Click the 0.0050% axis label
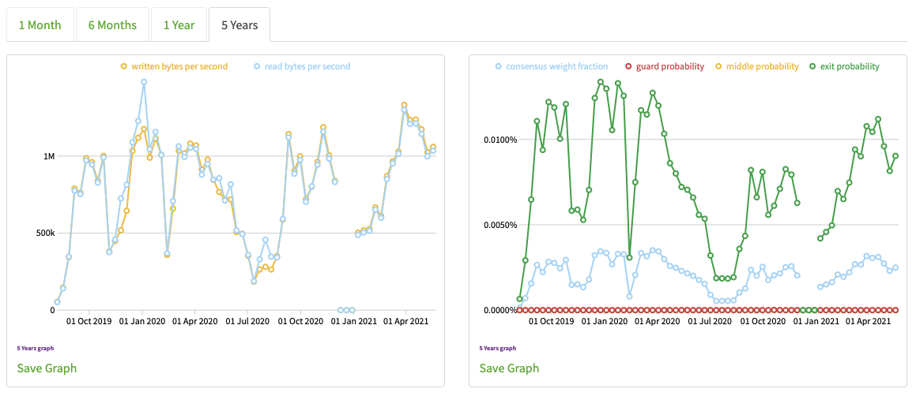This screenshot has width=916, height=396. (x=500, y=225)
